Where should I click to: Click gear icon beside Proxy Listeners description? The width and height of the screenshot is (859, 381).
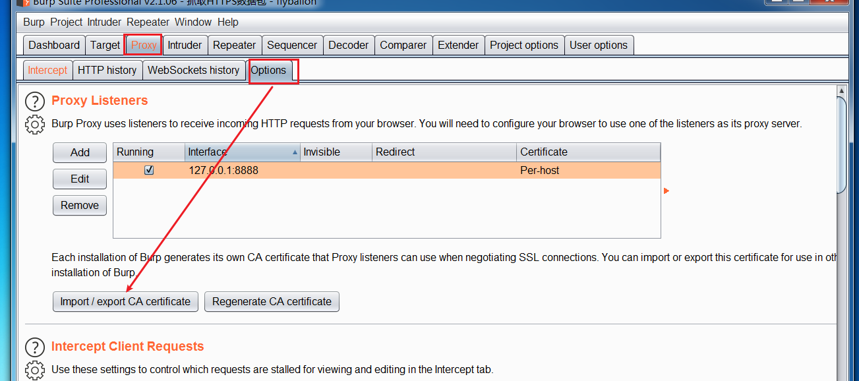pos(35,124)
